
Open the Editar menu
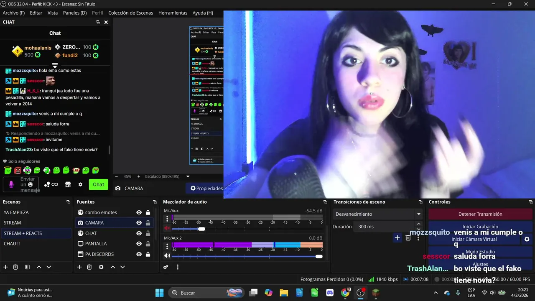(36, 13)
